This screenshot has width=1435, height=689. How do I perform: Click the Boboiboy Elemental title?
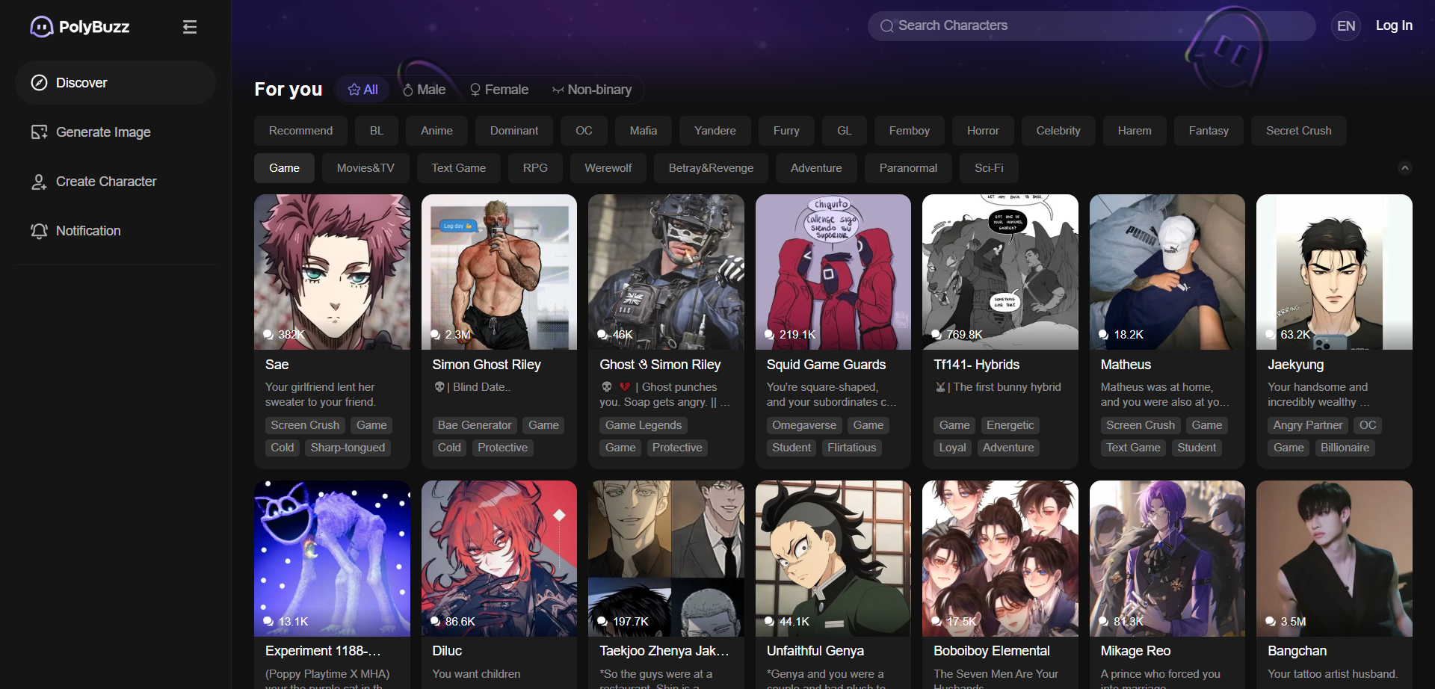click(x=991, y=651)
